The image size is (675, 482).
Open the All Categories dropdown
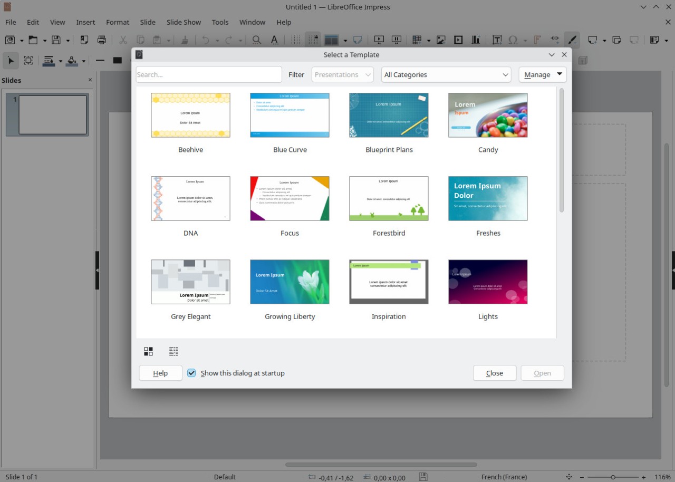(x=446, y=74)
